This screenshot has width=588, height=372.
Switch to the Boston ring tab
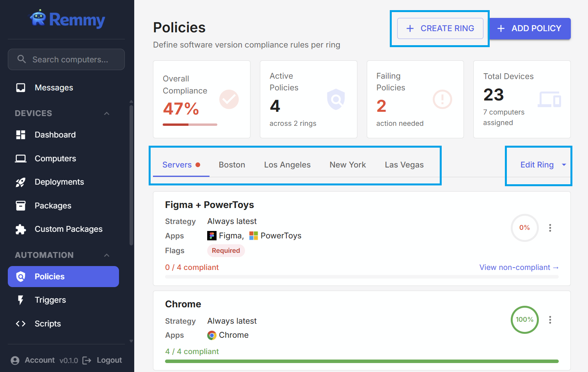pos(232,165)
